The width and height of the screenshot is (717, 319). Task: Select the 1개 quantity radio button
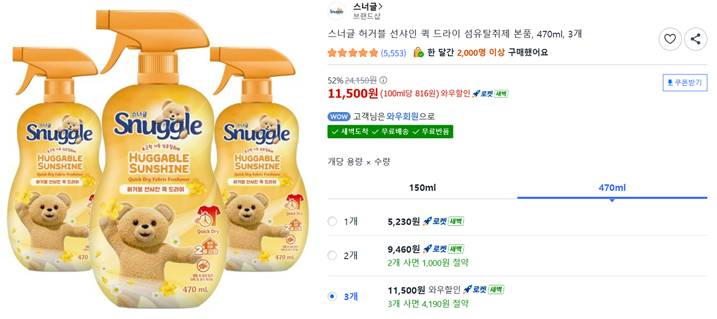[x=333, y=222]
